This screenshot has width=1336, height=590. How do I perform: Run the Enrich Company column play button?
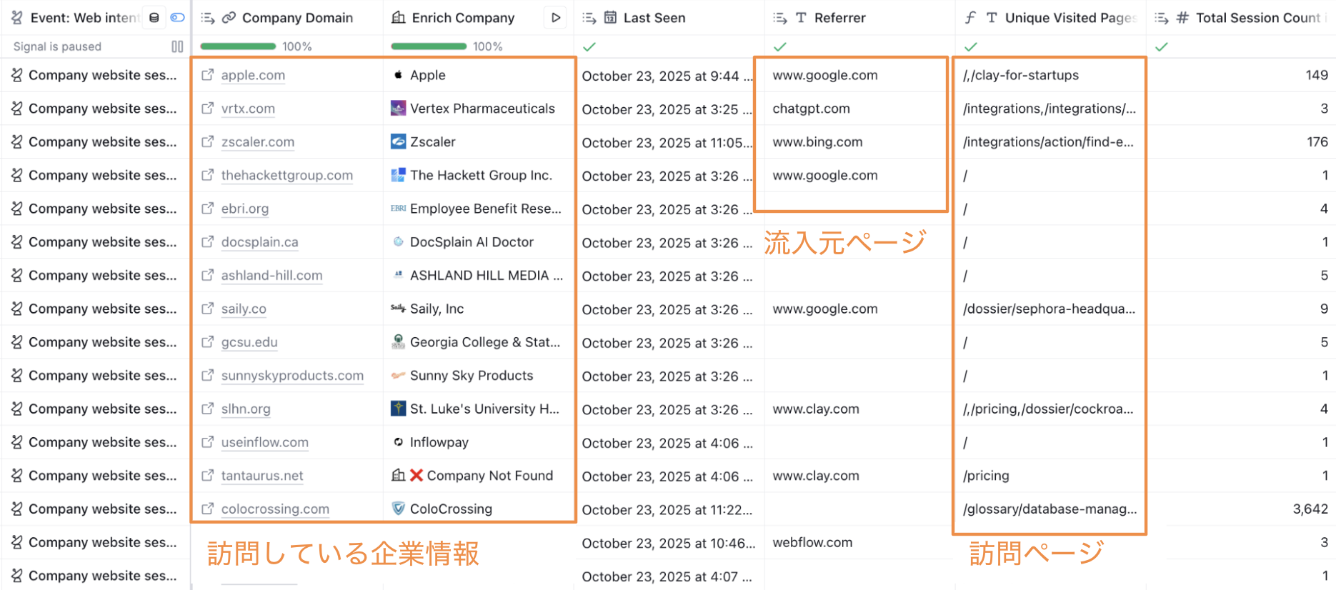(x=555, y=18)
